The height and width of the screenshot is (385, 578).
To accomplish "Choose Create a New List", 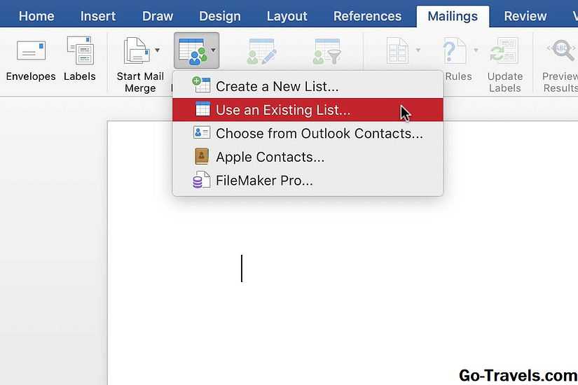I will coord(277,87).
